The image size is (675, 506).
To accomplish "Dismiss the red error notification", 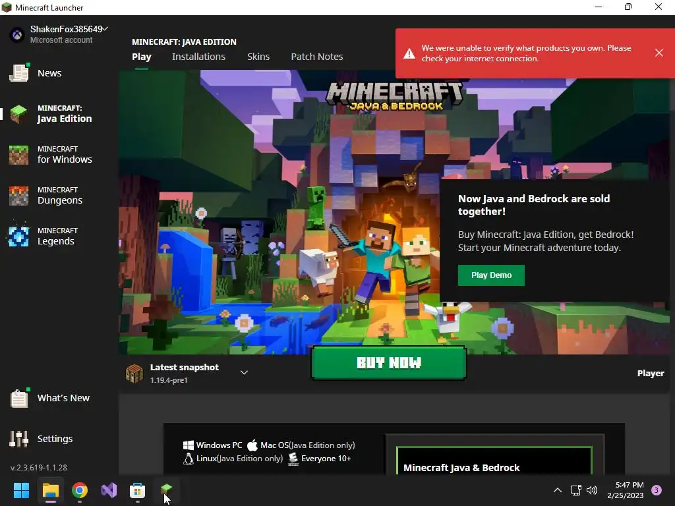I will (659, 53).
